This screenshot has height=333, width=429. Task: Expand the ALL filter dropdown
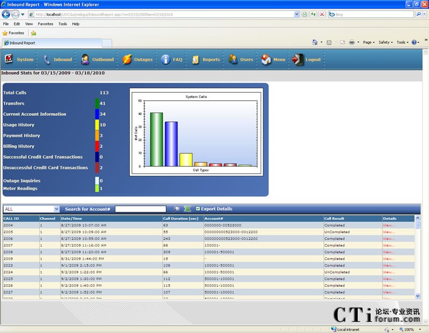(56, 209)
